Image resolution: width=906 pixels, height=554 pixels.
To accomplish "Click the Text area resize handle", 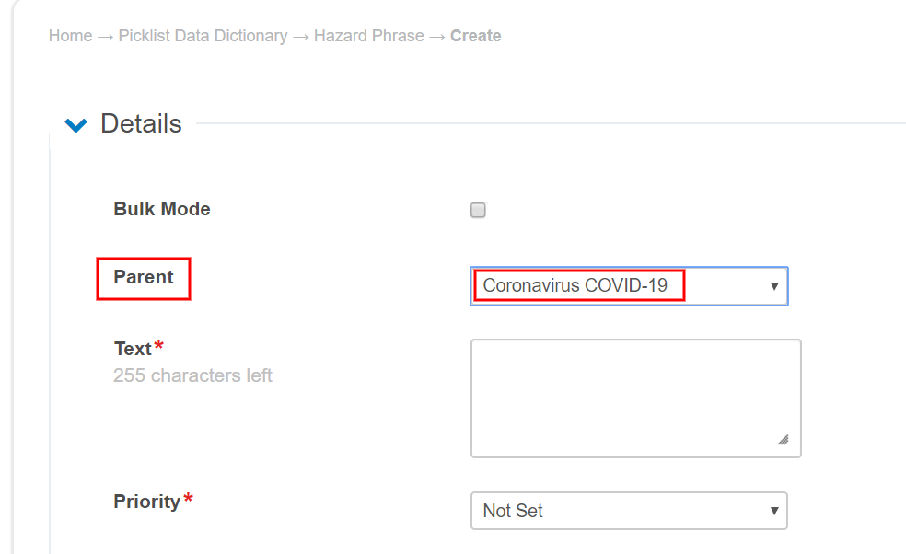I will (x=783, y=440).
